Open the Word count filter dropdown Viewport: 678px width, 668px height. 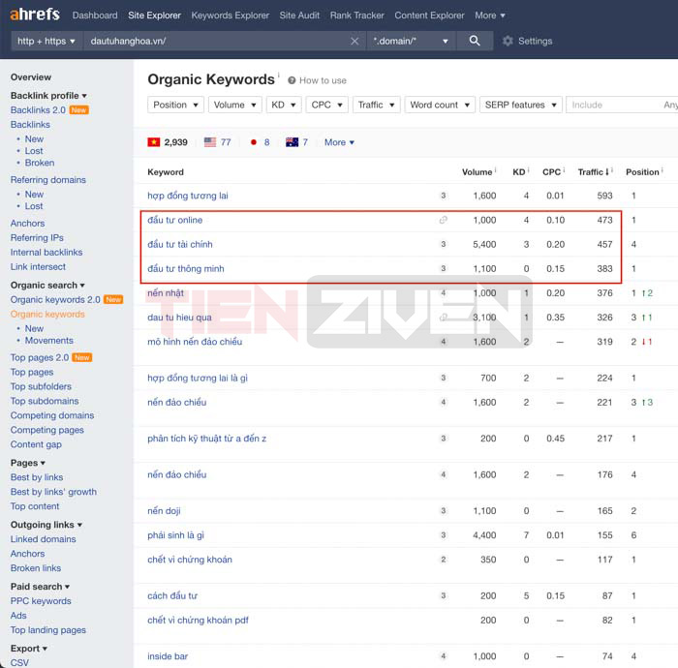[x=440, y=105]
